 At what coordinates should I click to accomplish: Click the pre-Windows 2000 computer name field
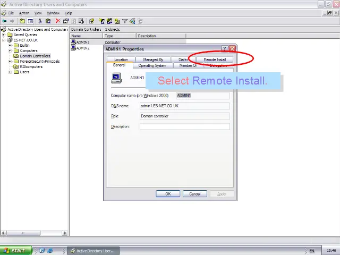(x=203, y=96)
